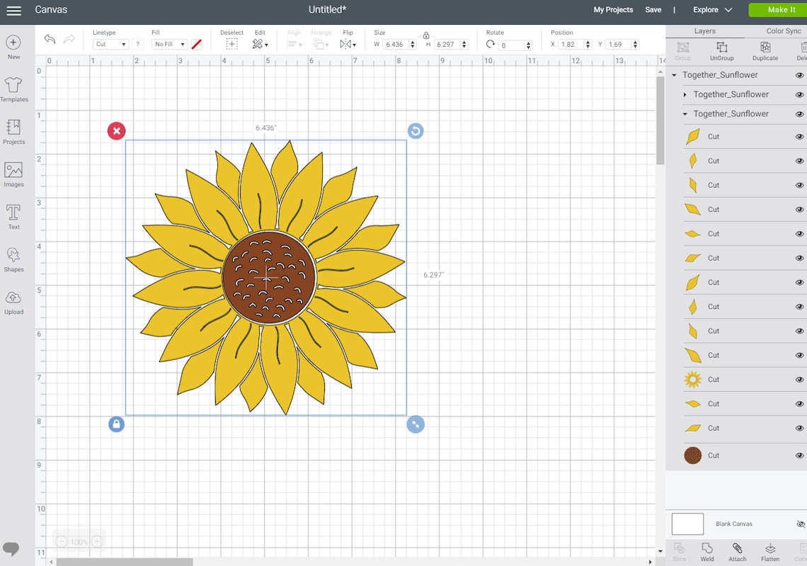
Task: Toggle the size aspect ratio lock
Action: point(426,35)
